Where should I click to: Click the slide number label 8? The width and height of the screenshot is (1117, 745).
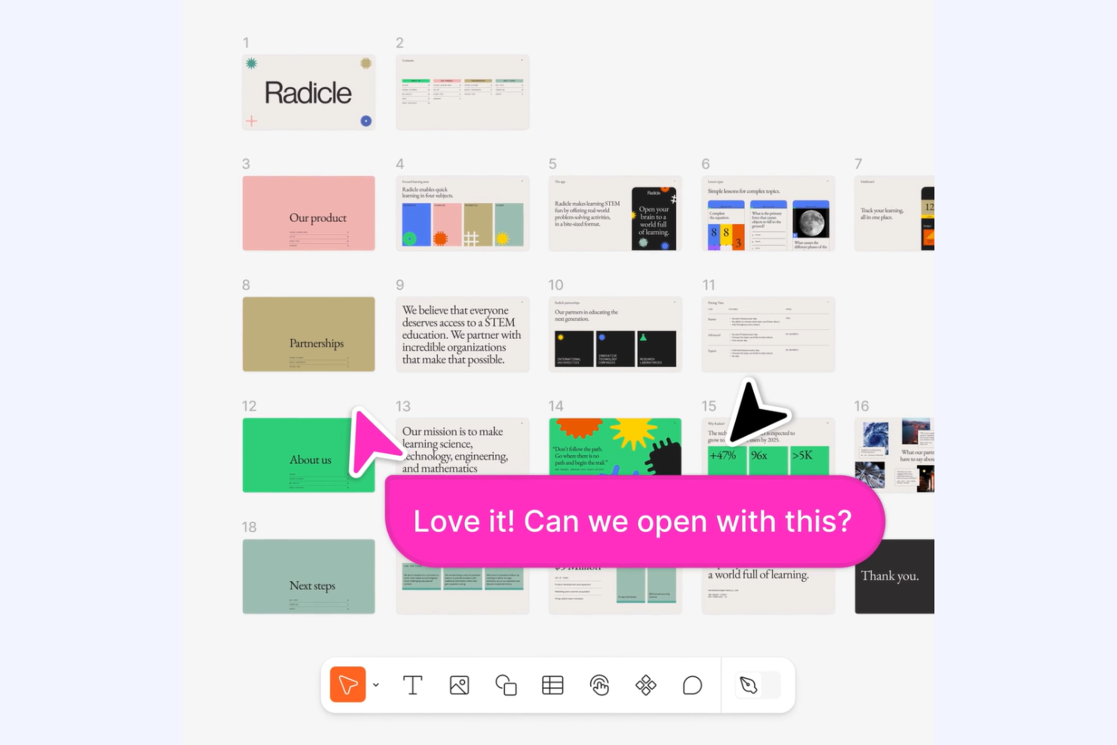coord(246,285)
